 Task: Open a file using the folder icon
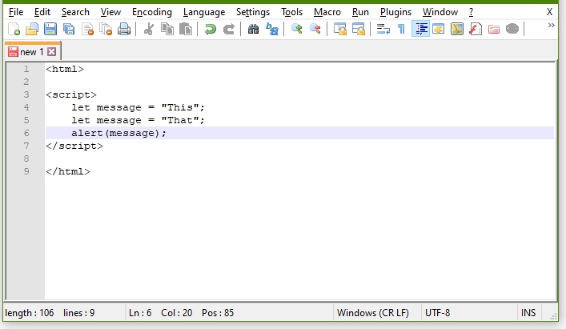pyautogui.click(x=32, y=29)
